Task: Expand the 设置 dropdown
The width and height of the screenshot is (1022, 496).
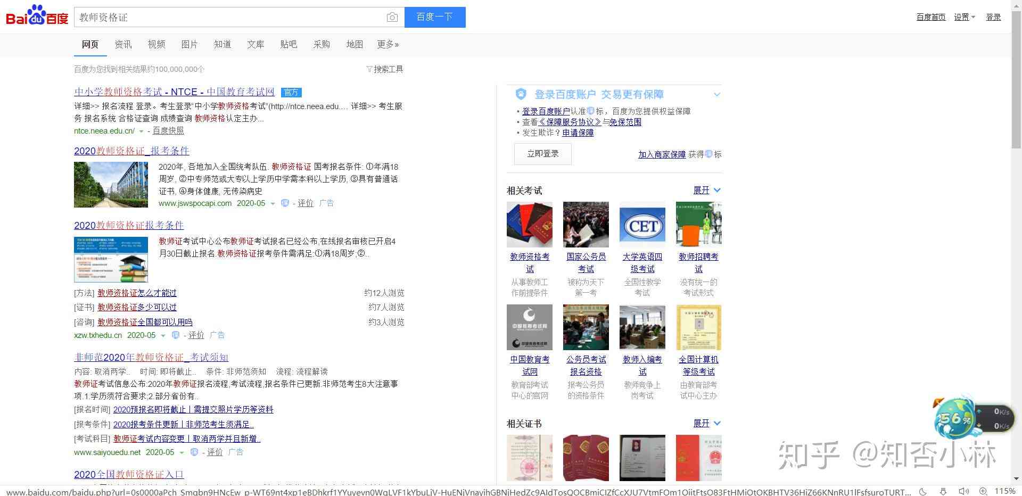Action: [965, 17]
